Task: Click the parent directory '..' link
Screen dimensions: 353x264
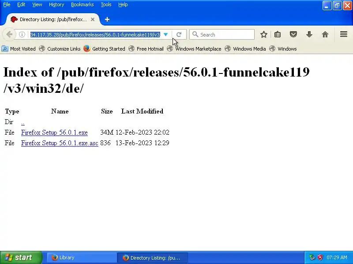Action: [23, 122]
